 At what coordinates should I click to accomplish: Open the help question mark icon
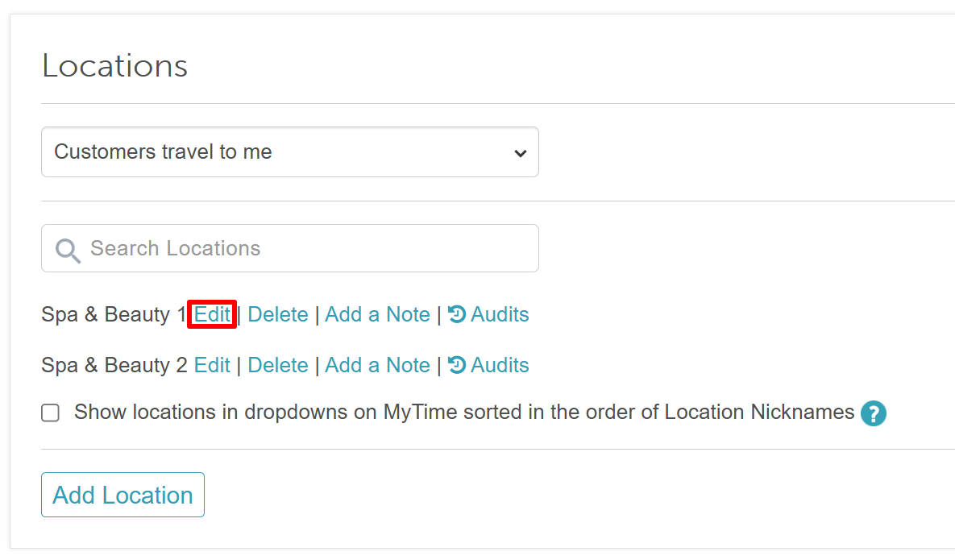click(x=874, y=413)
